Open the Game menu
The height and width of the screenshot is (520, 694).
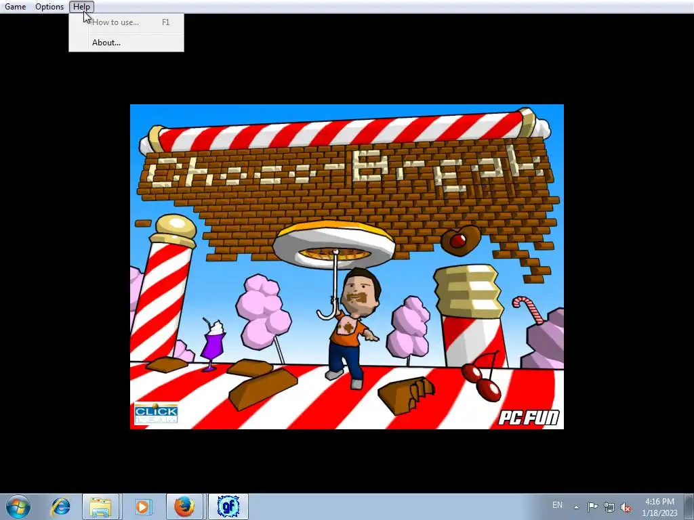(x=15, y=7)
